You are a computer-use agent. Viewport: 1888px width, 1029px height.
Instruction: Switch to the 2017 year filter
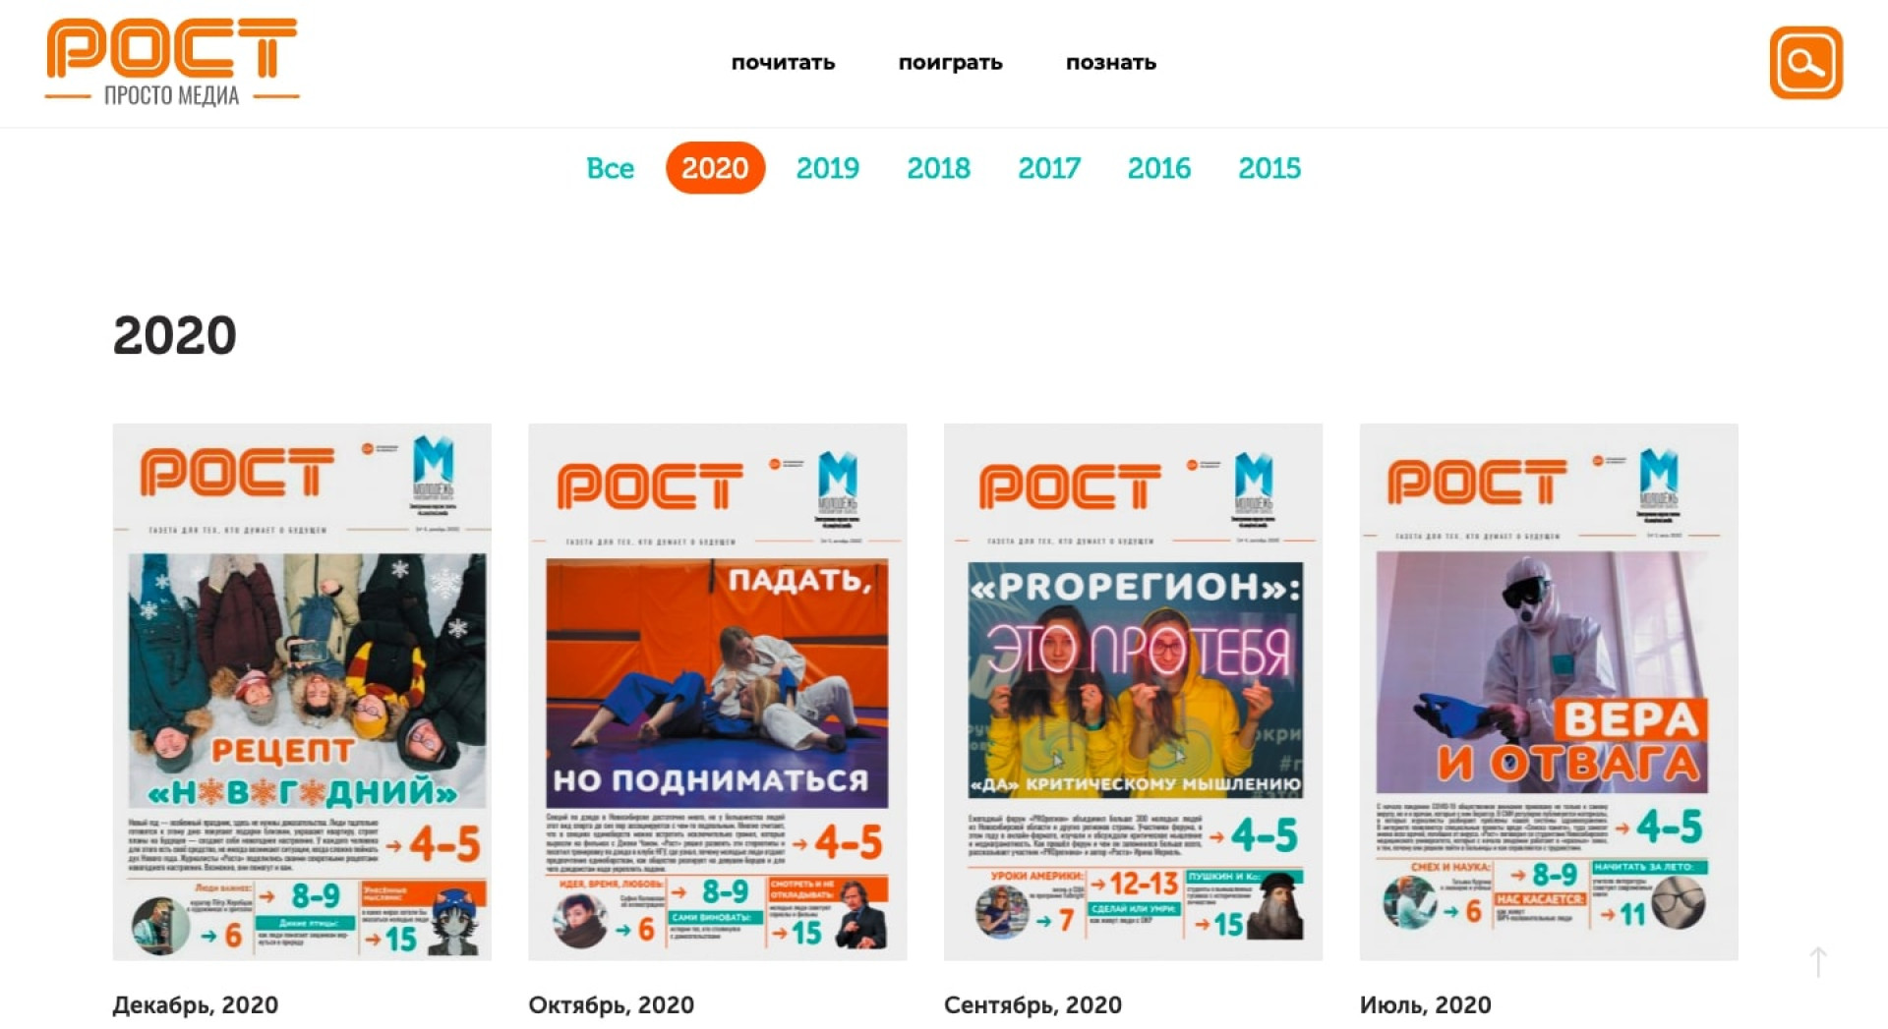(1048, 168)
